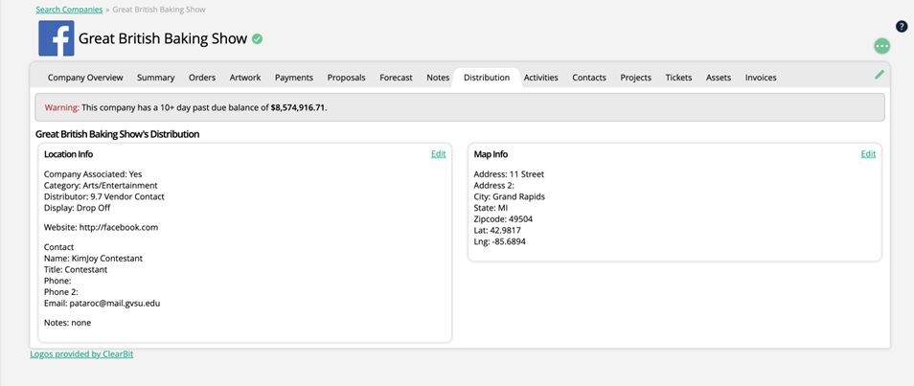Switch to the Notes tab
This screenshot has width=914, height=386.
point(439,78)
